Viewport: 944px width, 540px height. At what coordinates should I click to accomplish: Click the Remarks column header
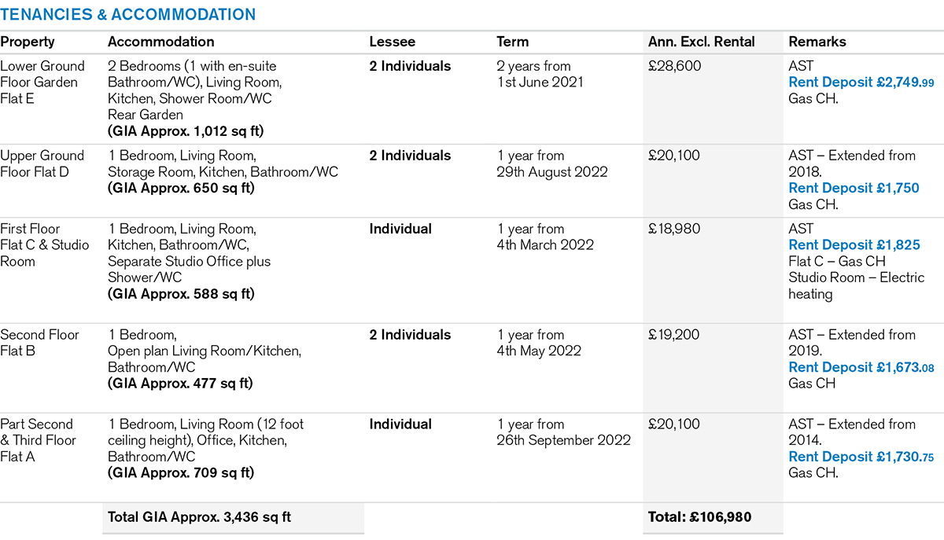point(817,42)
